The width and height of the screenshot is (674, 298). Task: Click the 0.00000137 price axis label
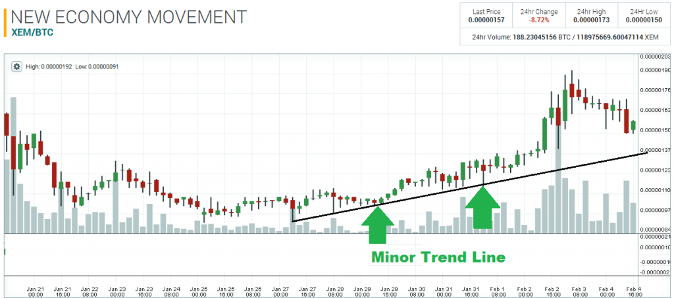click(x=656, y=150)
